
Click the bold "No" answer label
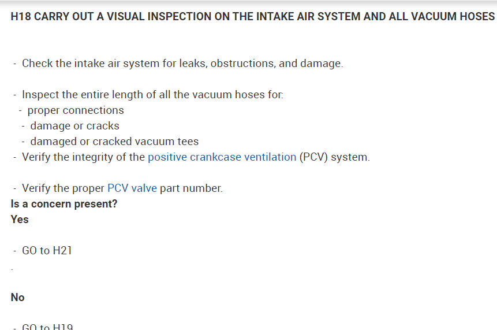pos(18,298)
